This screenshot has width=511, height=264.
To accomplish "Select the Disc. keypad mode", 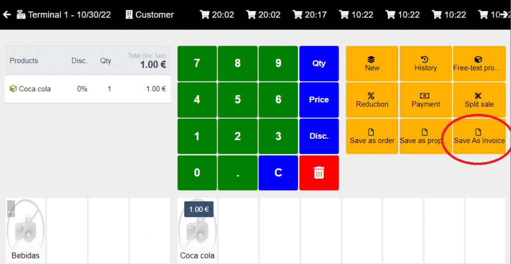I will pos(319,136).
